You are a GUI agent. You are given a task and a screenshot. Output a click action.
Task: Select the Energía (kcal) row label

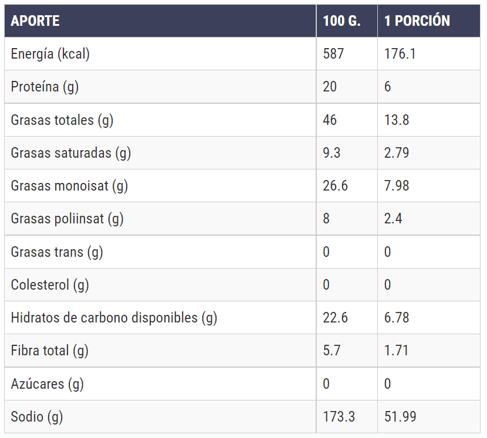tap(50, 54)
